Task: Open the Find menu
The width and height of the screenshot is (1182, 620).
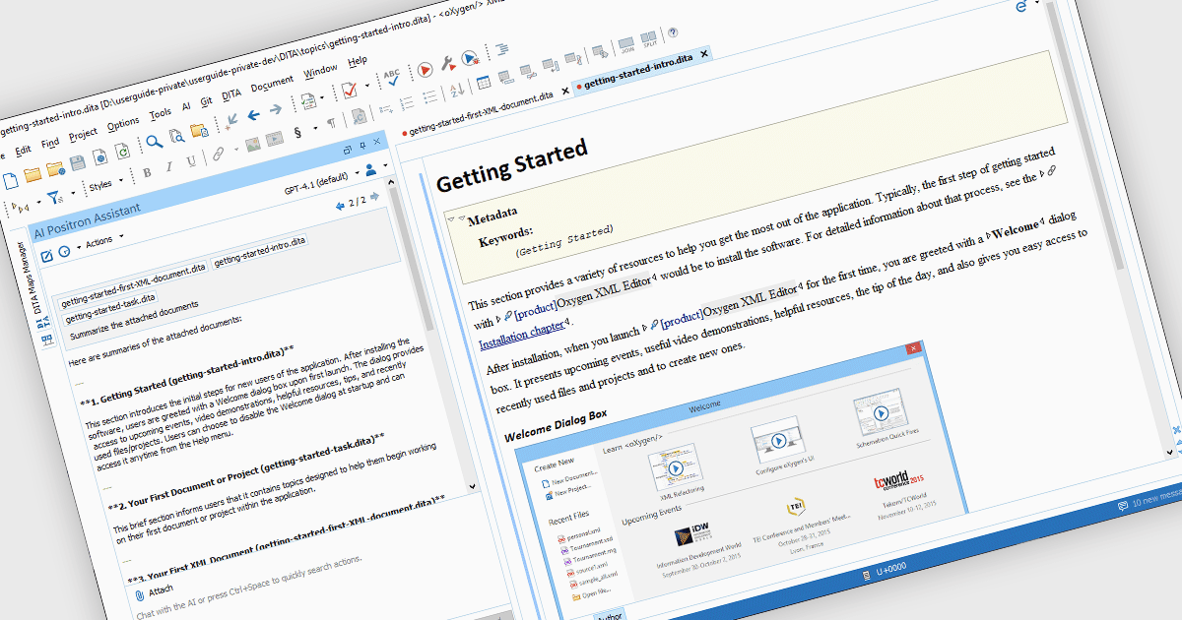Action: point(50,142)
